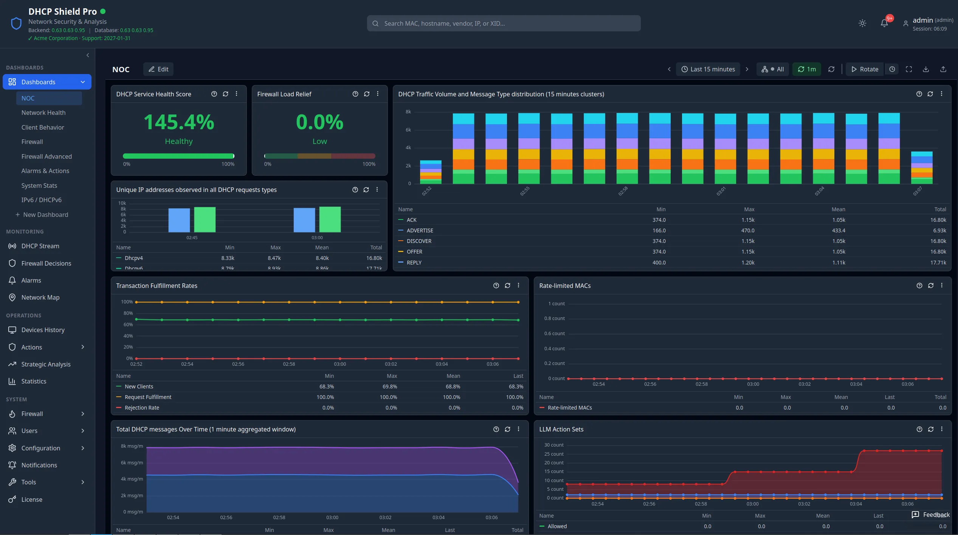
Task: Expand the Users submenu
Action: click(x=47, y=431)
